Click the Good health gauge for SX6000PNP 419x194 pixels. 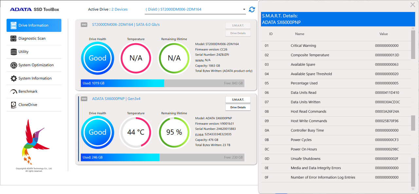click(98, 132)
